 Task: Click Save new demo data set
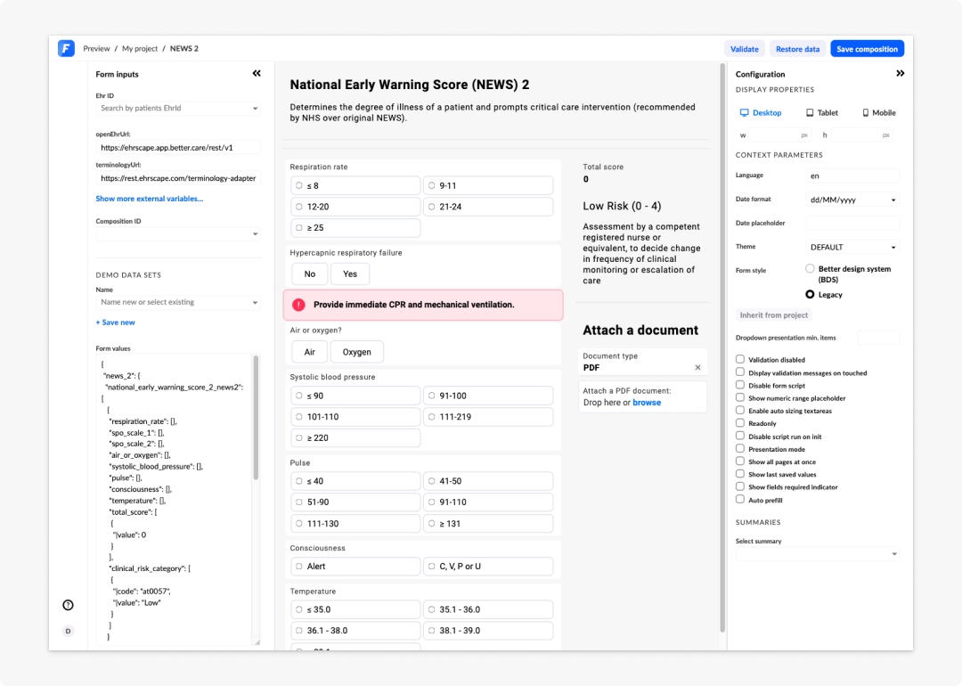click(115, 323)
